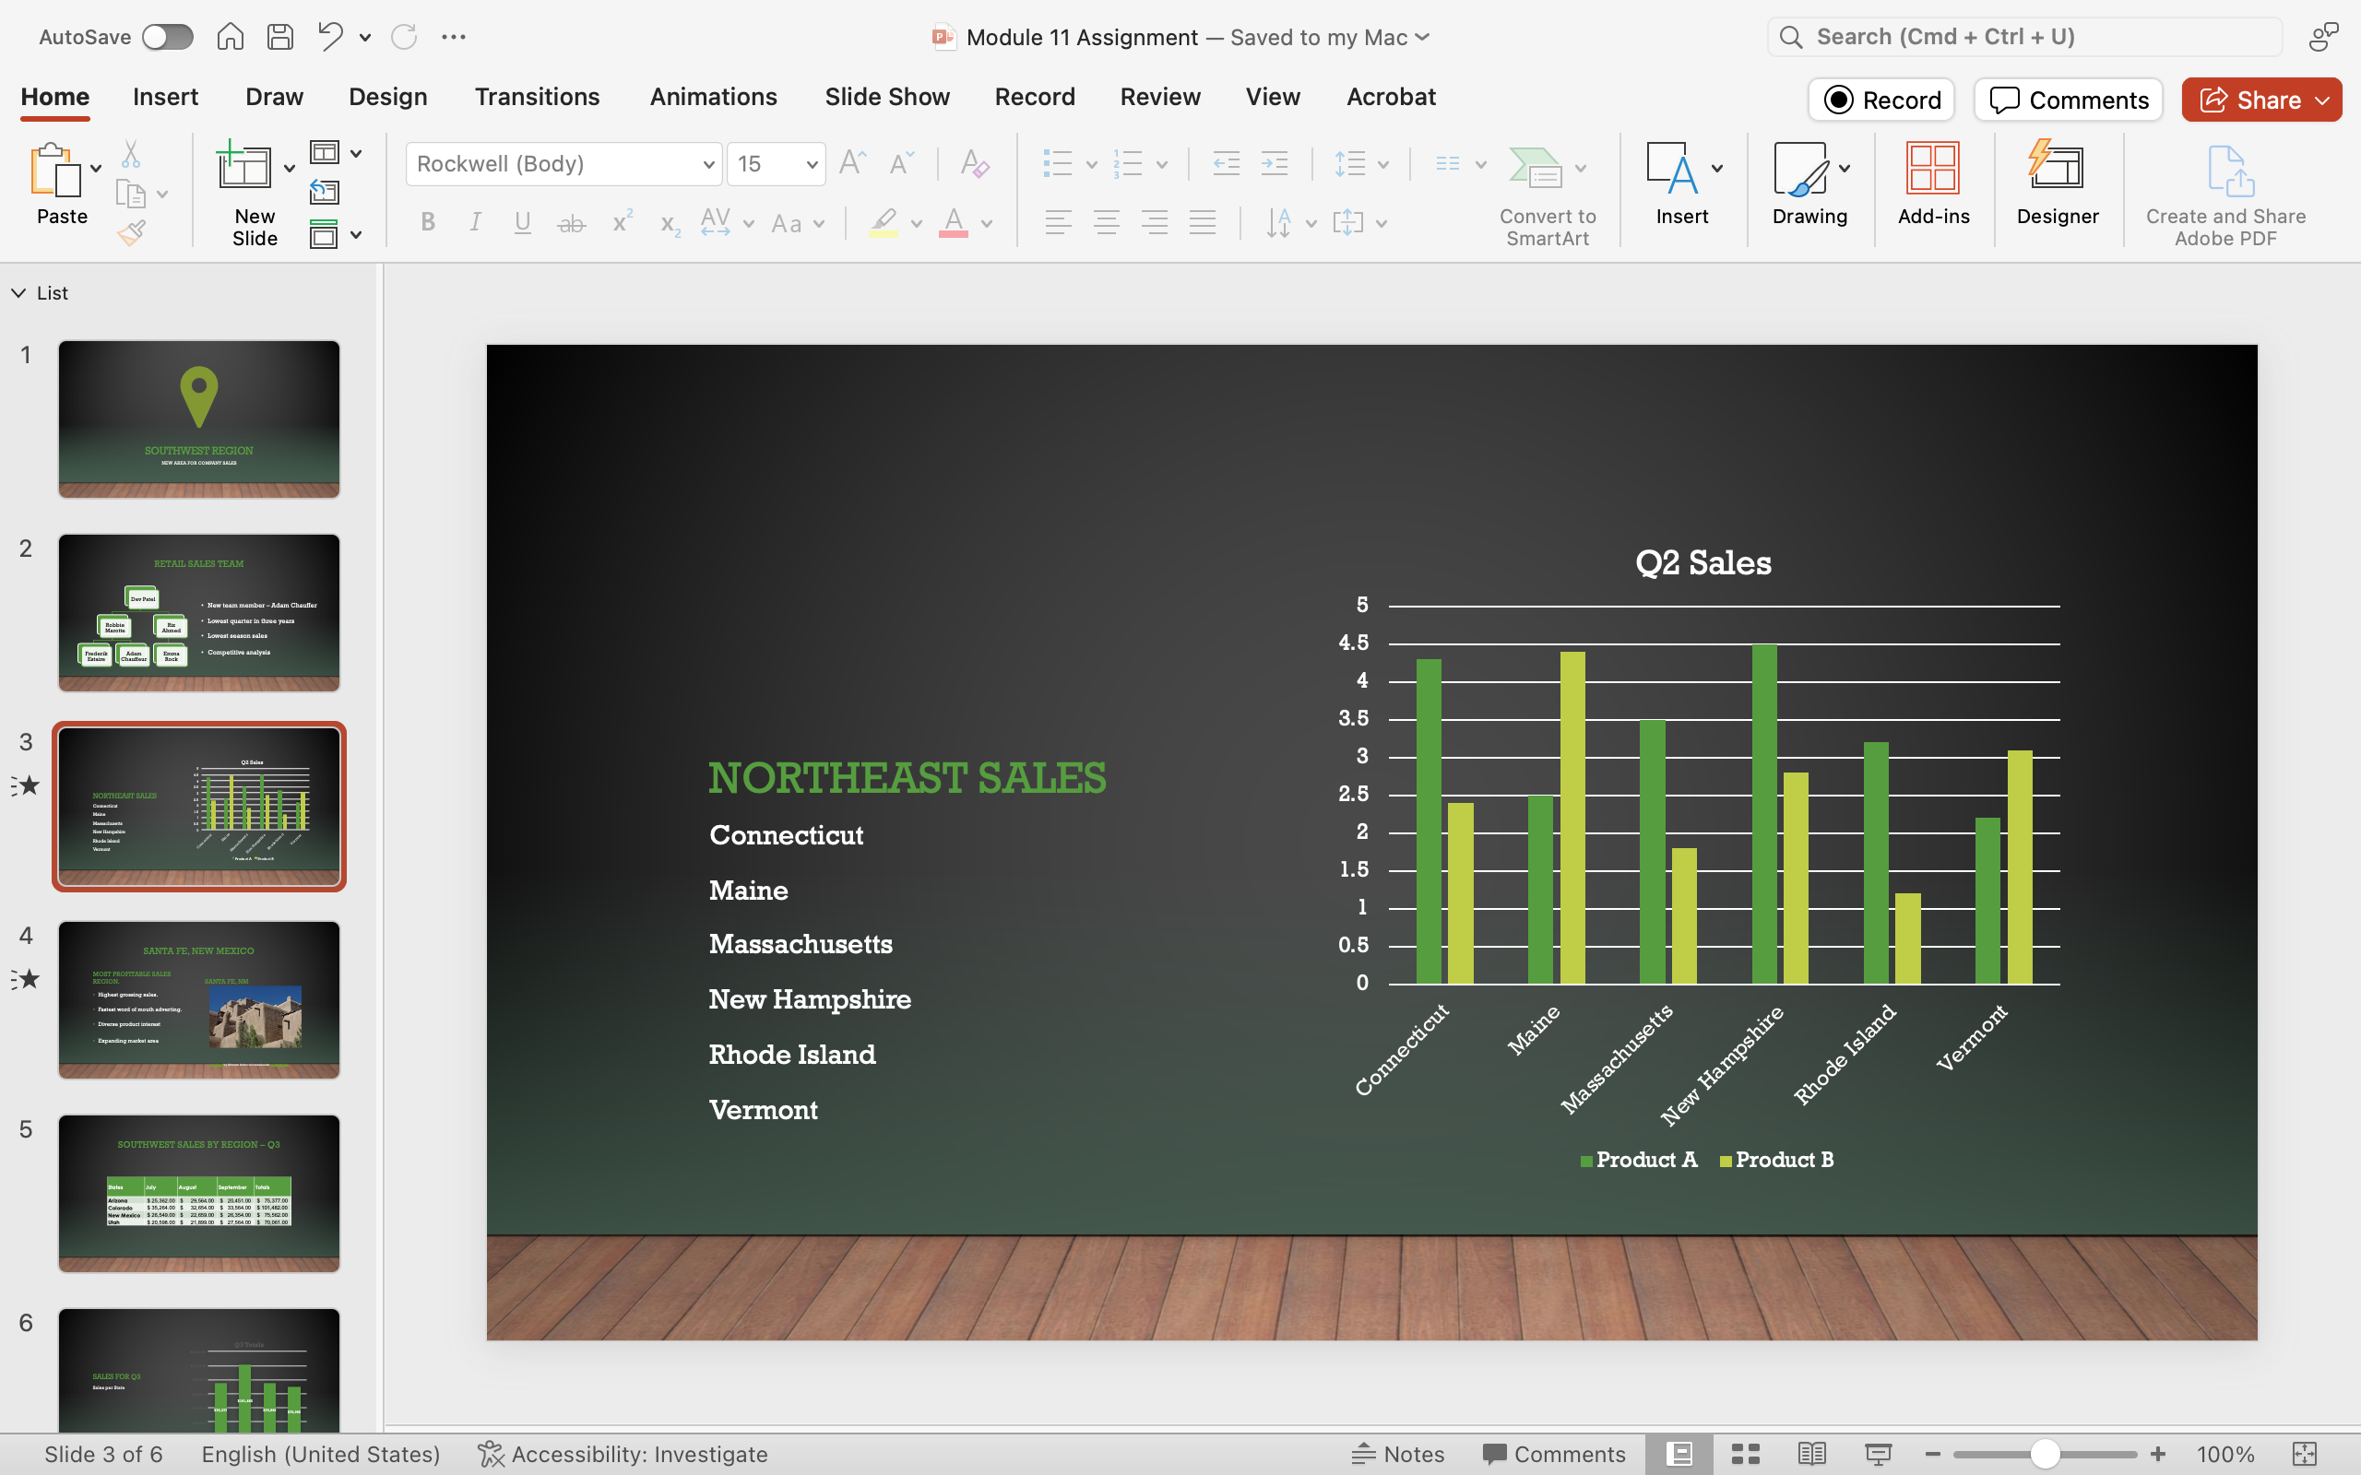Click the Home icon in title bar
The image size is (2361, 1475).
230,37
